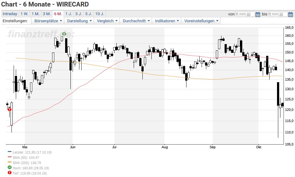Click the 'Okt' label on time axis
The height and width of the screenshot is (177, 295).
pos(259,147)
